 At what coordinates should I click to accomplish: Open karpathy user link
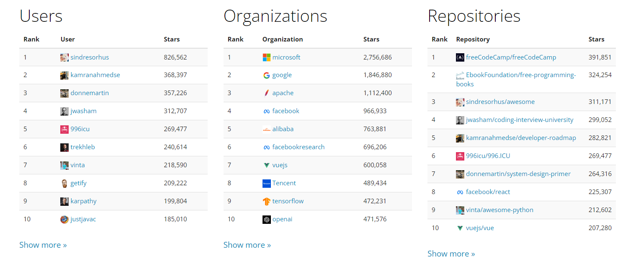83,201
